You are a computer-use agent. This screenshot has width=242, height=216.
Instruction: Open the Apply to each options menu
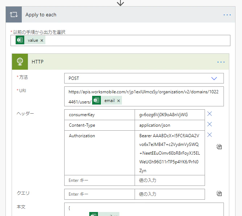[227, 15]
